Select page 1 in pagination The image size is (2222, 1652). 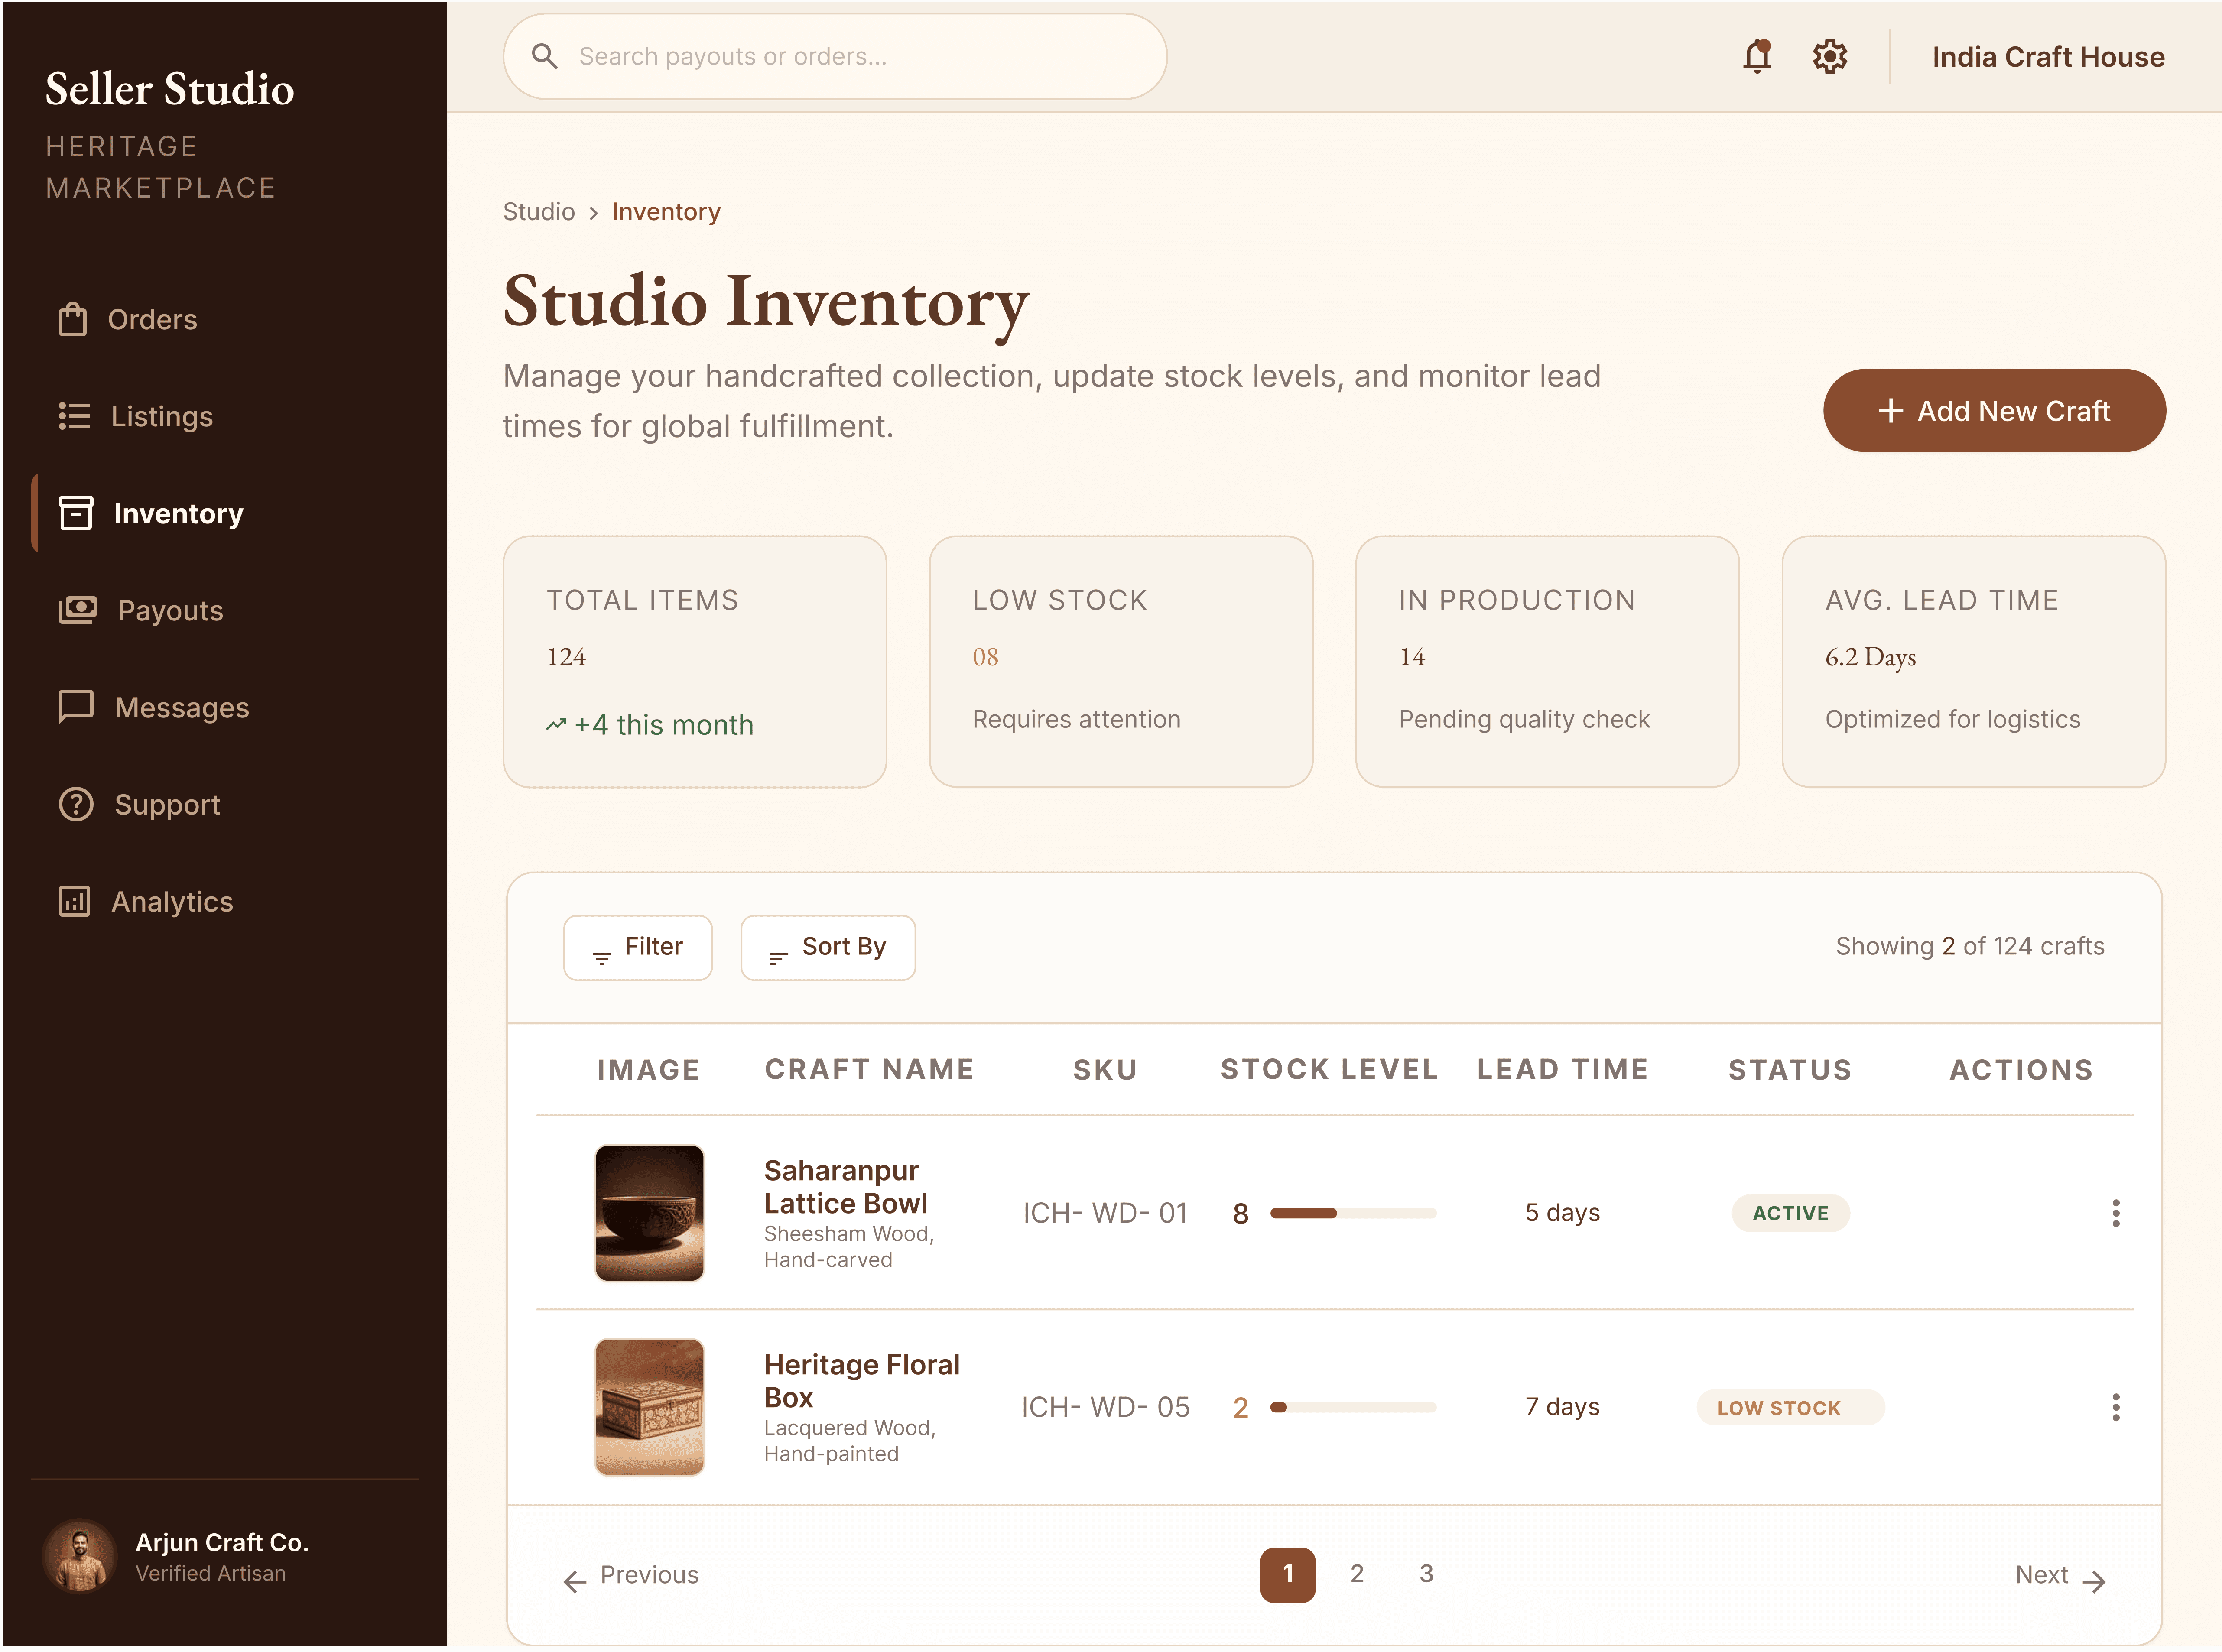coord(1288,1575)
